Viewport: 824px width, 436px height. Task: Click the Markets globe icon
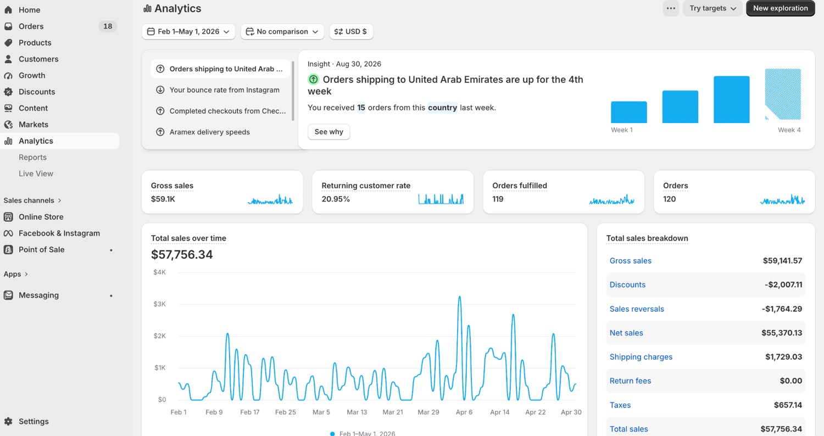pos(8,125)
